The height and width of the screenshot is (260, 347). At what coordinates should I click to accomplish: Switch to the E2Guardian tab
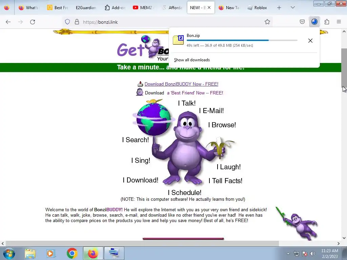coord(86,8)
